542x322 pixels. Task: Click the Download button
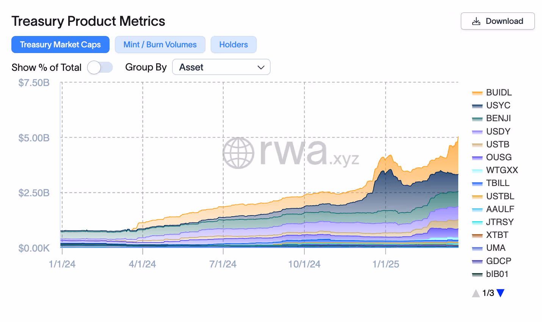[498, 21]
